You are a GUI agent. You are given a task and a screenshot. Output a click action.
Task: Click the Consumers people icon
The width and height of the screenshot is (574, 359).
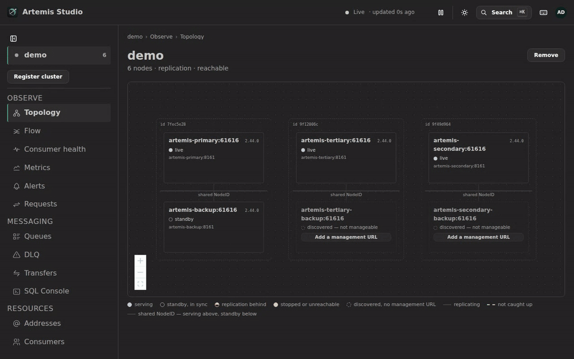click(x=17, y=342)
